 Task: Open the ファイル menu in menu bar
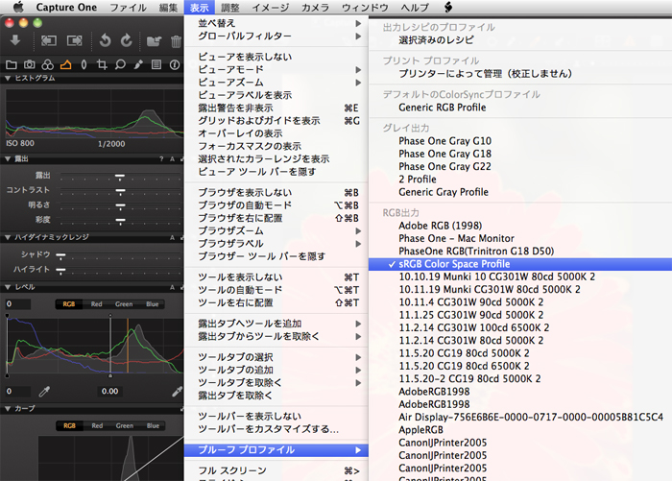128,8
